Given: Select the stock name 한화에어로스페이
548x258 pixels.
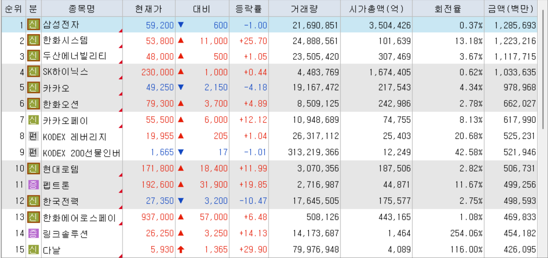Looking at the screenshot, I should pyautogui.click(x=79, y=218).
